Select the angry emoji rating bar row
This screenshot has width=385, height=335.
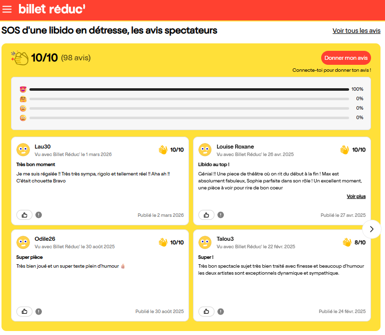pyautogui.click(x=190, y=118)
